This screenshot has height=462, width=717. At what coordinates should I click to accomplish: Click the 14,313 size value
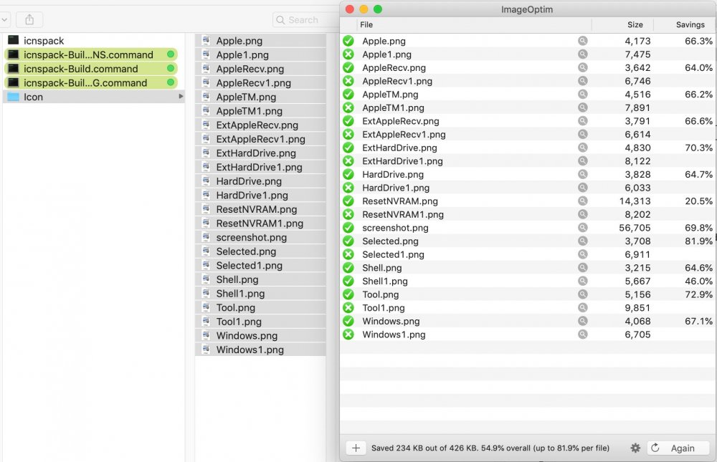point(635,201)
